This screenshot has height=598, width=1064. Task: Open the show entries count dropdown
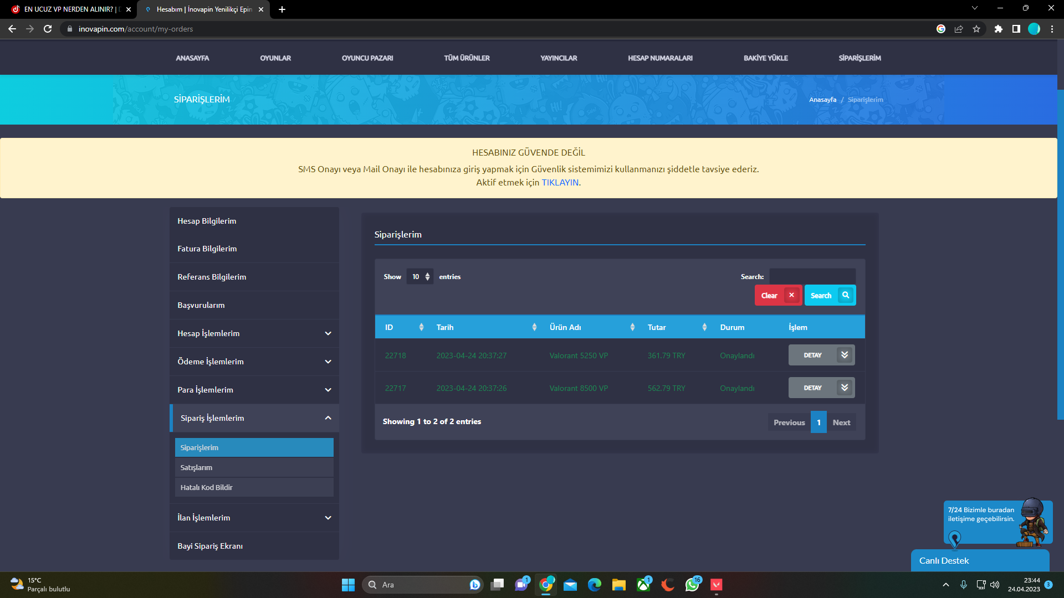pos(420,277)
